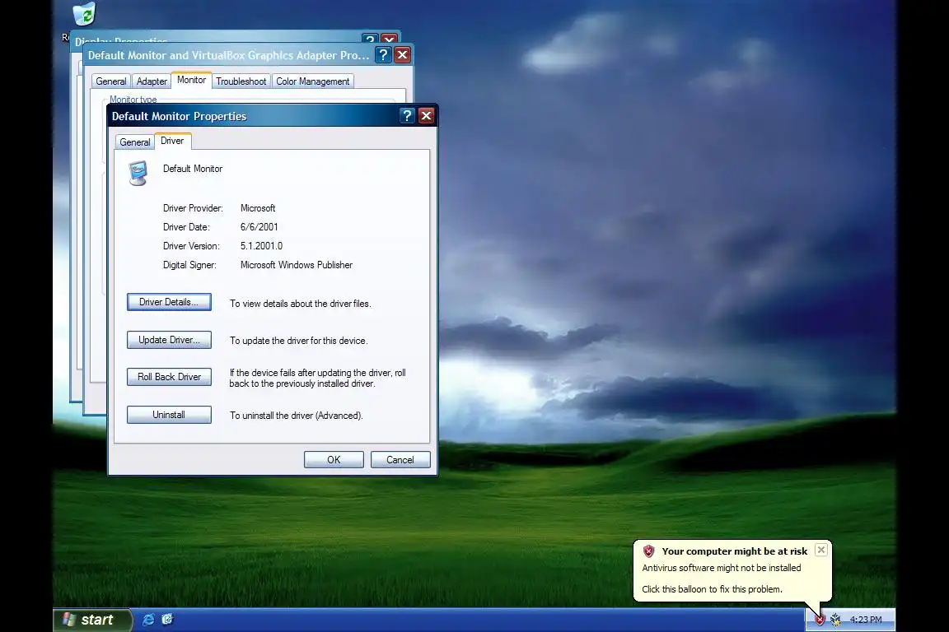This screenshot has width=949, height=632.
Task: Click 'To view details about the driver files.' text
Action: [300, 304]
